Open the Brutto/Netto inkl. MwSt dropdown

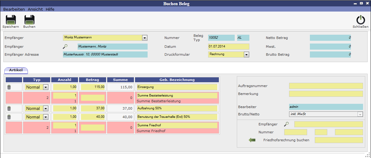pyautogui.click(x=360, y=114)
